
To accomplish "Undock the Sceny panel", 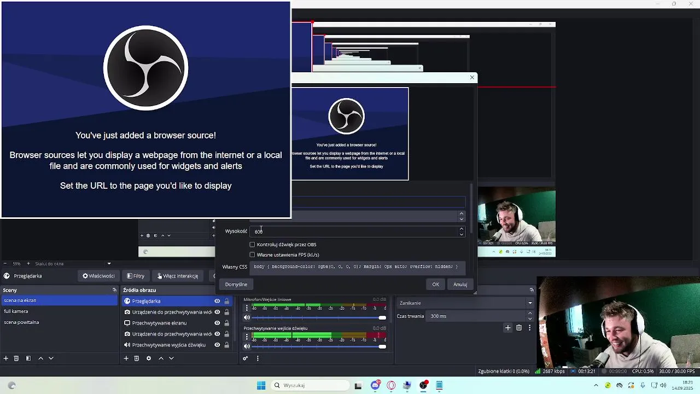I will coord(114,290).
